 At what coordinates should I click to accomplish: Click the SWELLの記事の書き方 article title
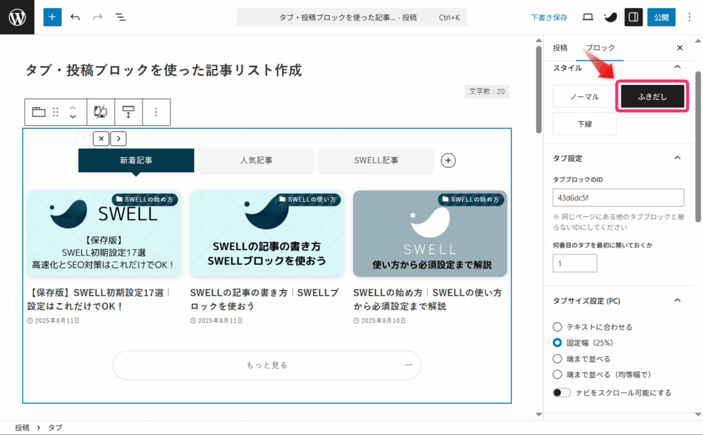point(264,299)
